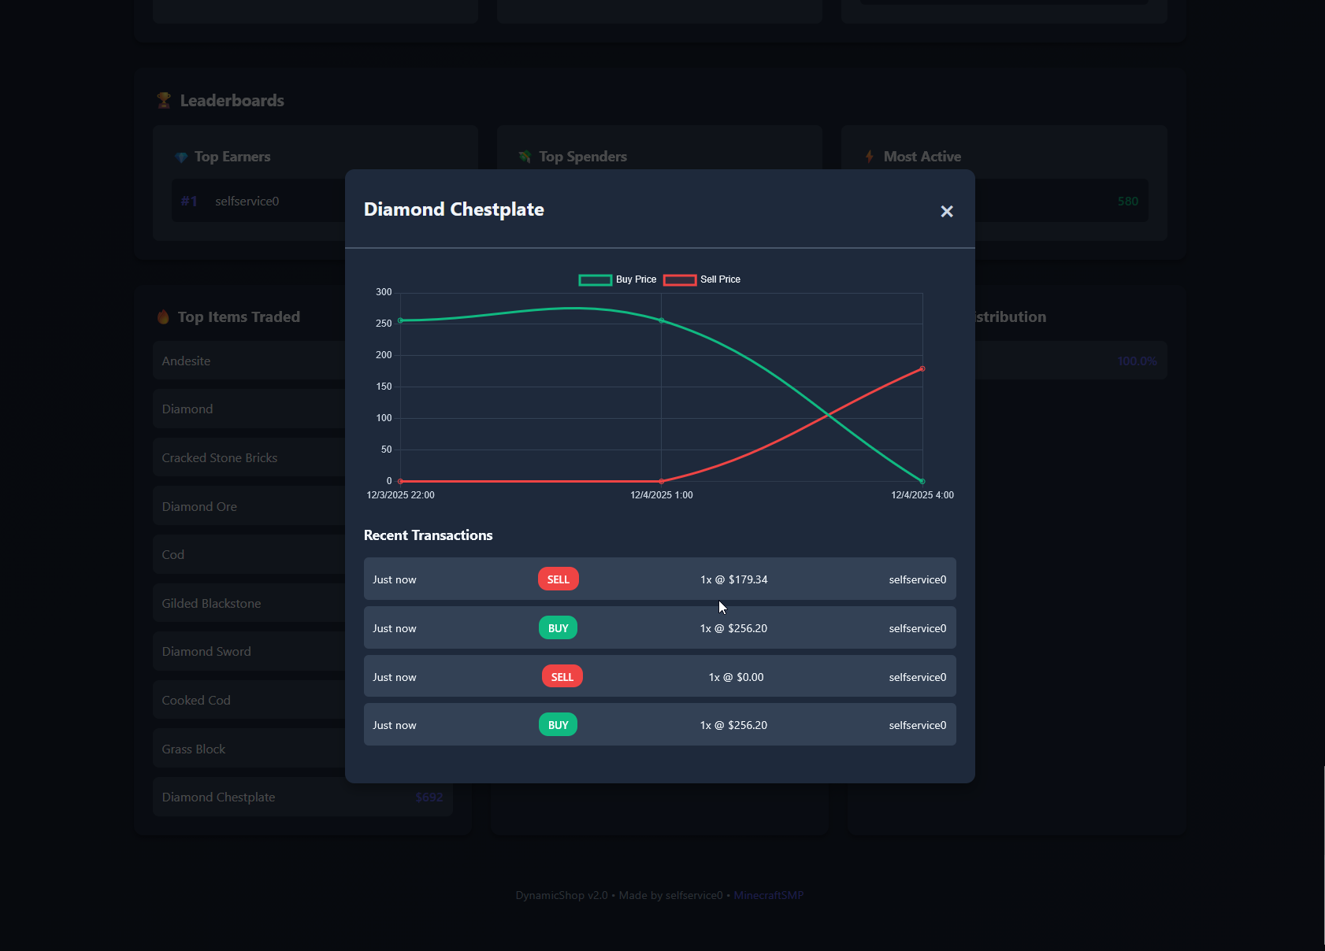Select the buy price point at 12/4/2025 1:00
This screenshot has height=951, width=1325.
tap(662, 320)
